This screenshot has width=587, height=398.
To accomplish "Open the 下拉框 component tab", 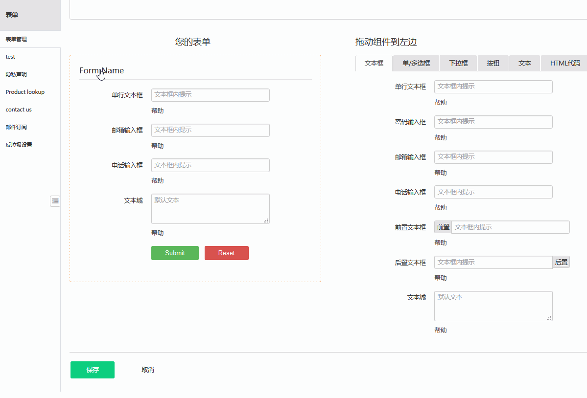I will point(458,63).
